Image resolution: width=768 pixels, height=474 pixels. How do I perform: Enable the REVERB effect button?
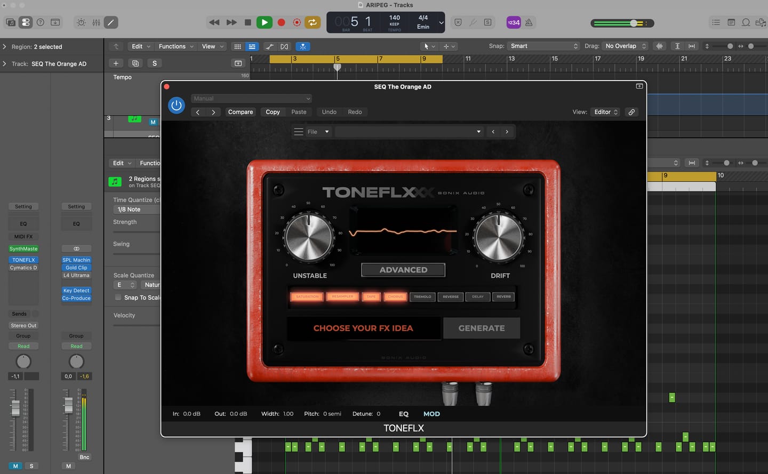point(503,297)
